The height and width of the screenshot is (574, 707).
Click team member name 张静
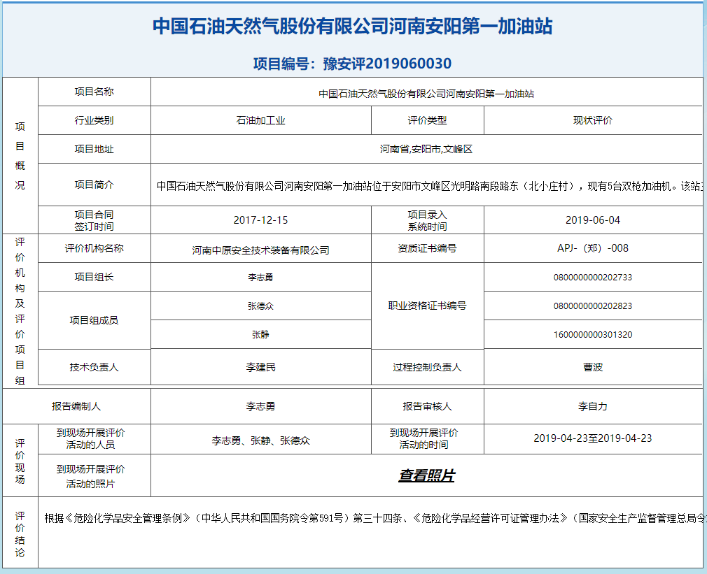click(260, 334)
